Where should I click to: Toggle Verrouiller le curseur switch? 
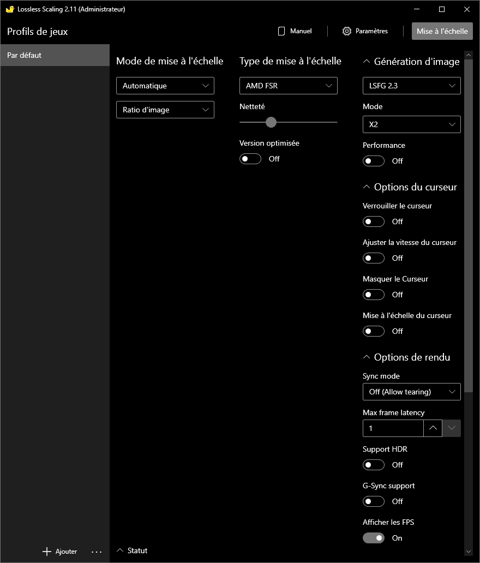coord(374,221)
